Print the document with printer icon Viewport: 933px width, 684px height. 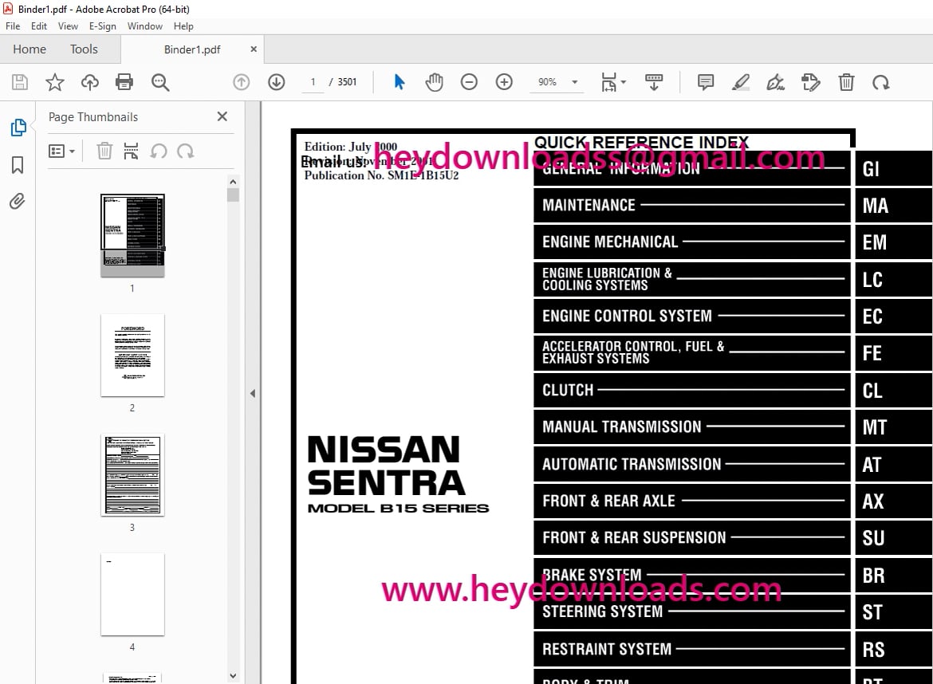pos(124,82)
